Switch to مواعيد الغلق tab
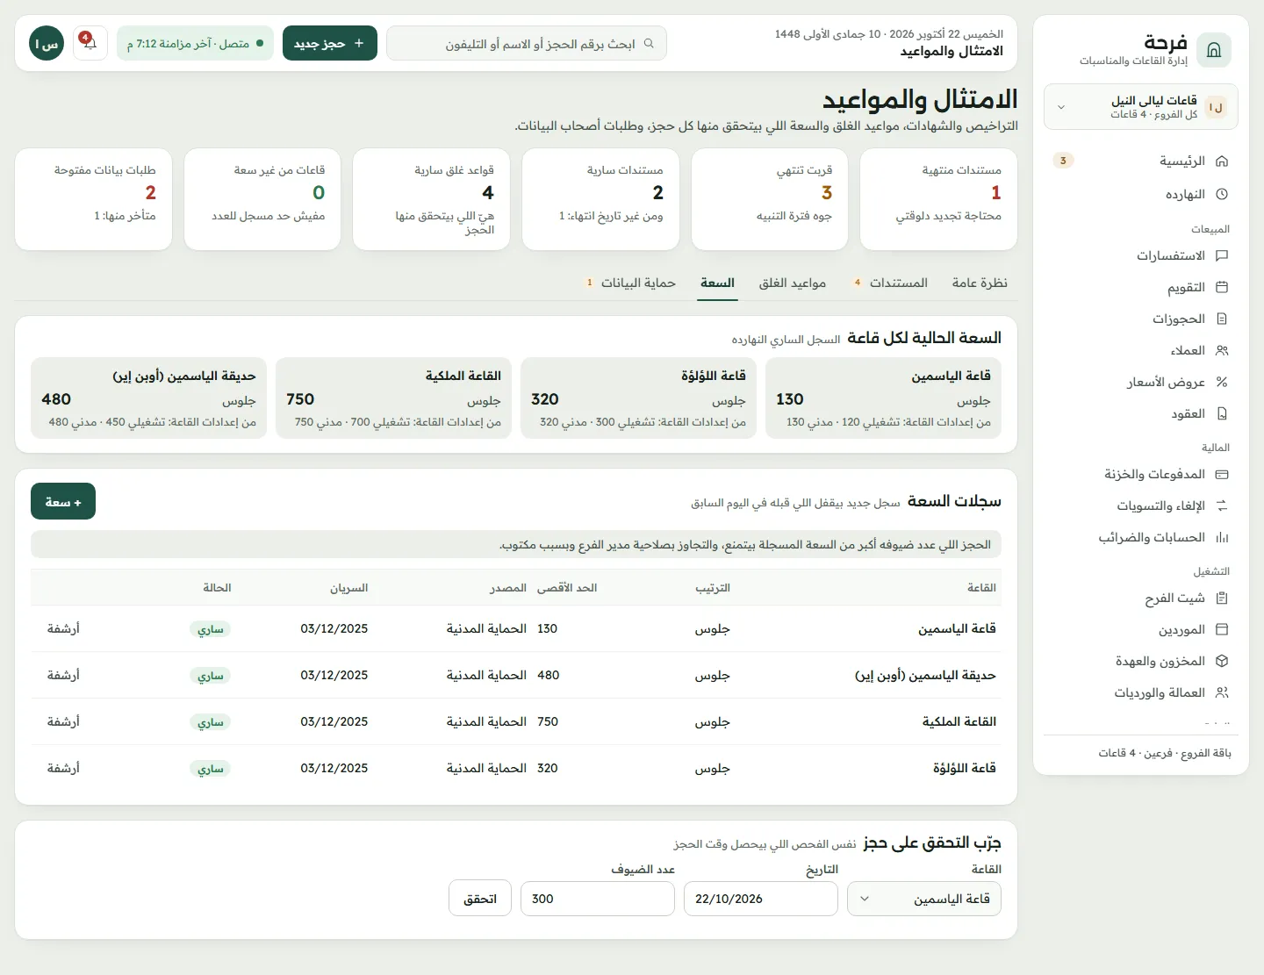 [x=793, y=283]
